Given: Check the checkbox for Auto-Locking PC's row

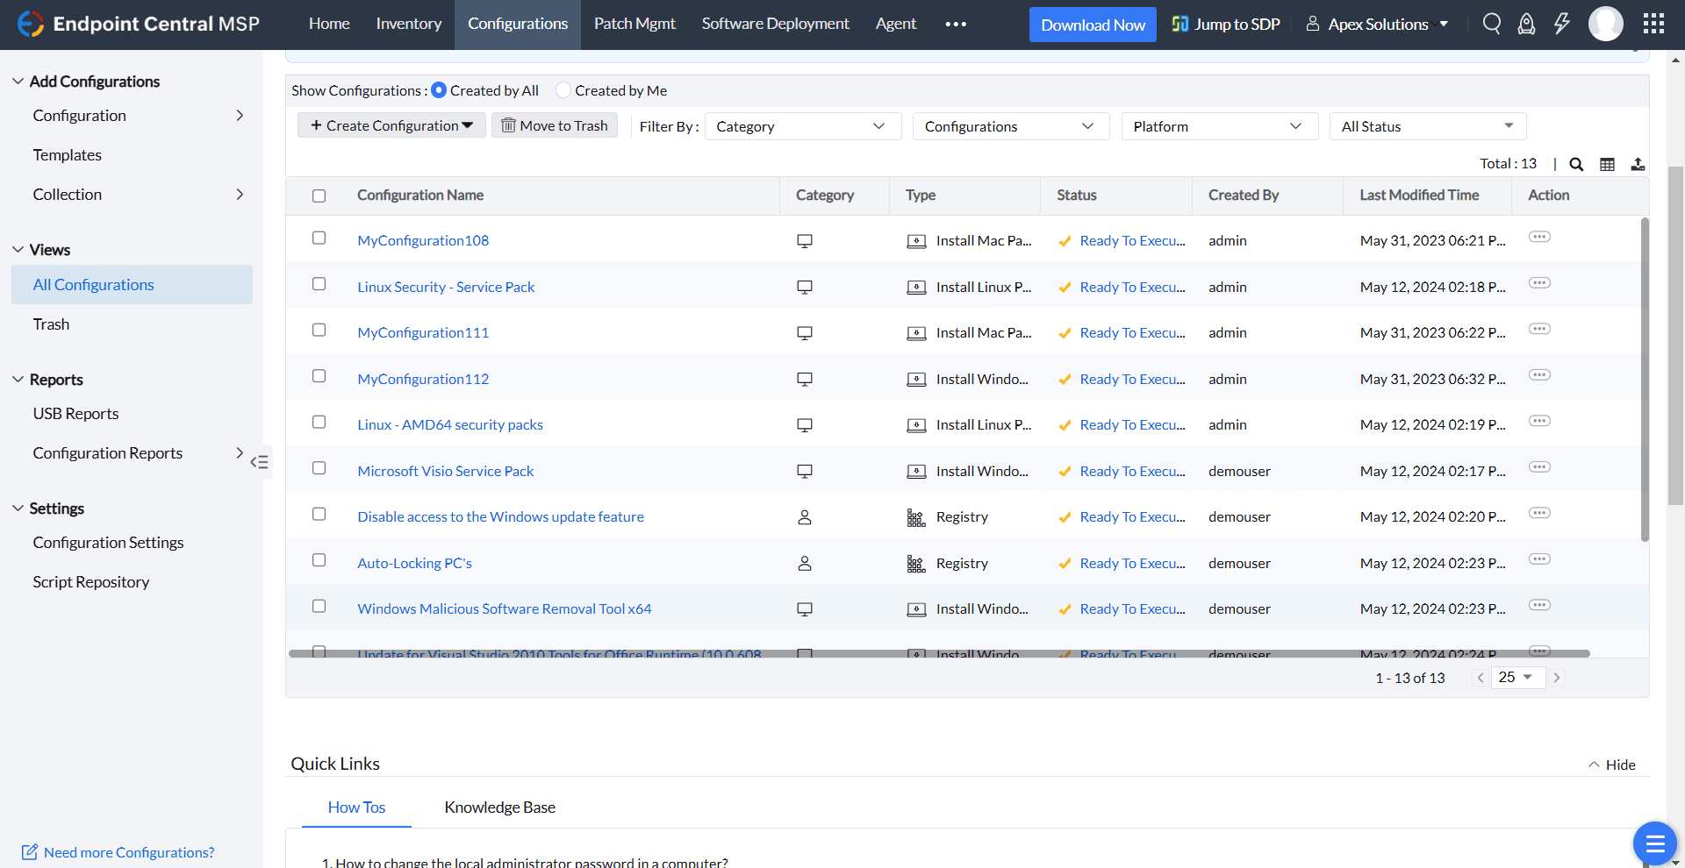Looking at the screenshot, I should 319,559.
